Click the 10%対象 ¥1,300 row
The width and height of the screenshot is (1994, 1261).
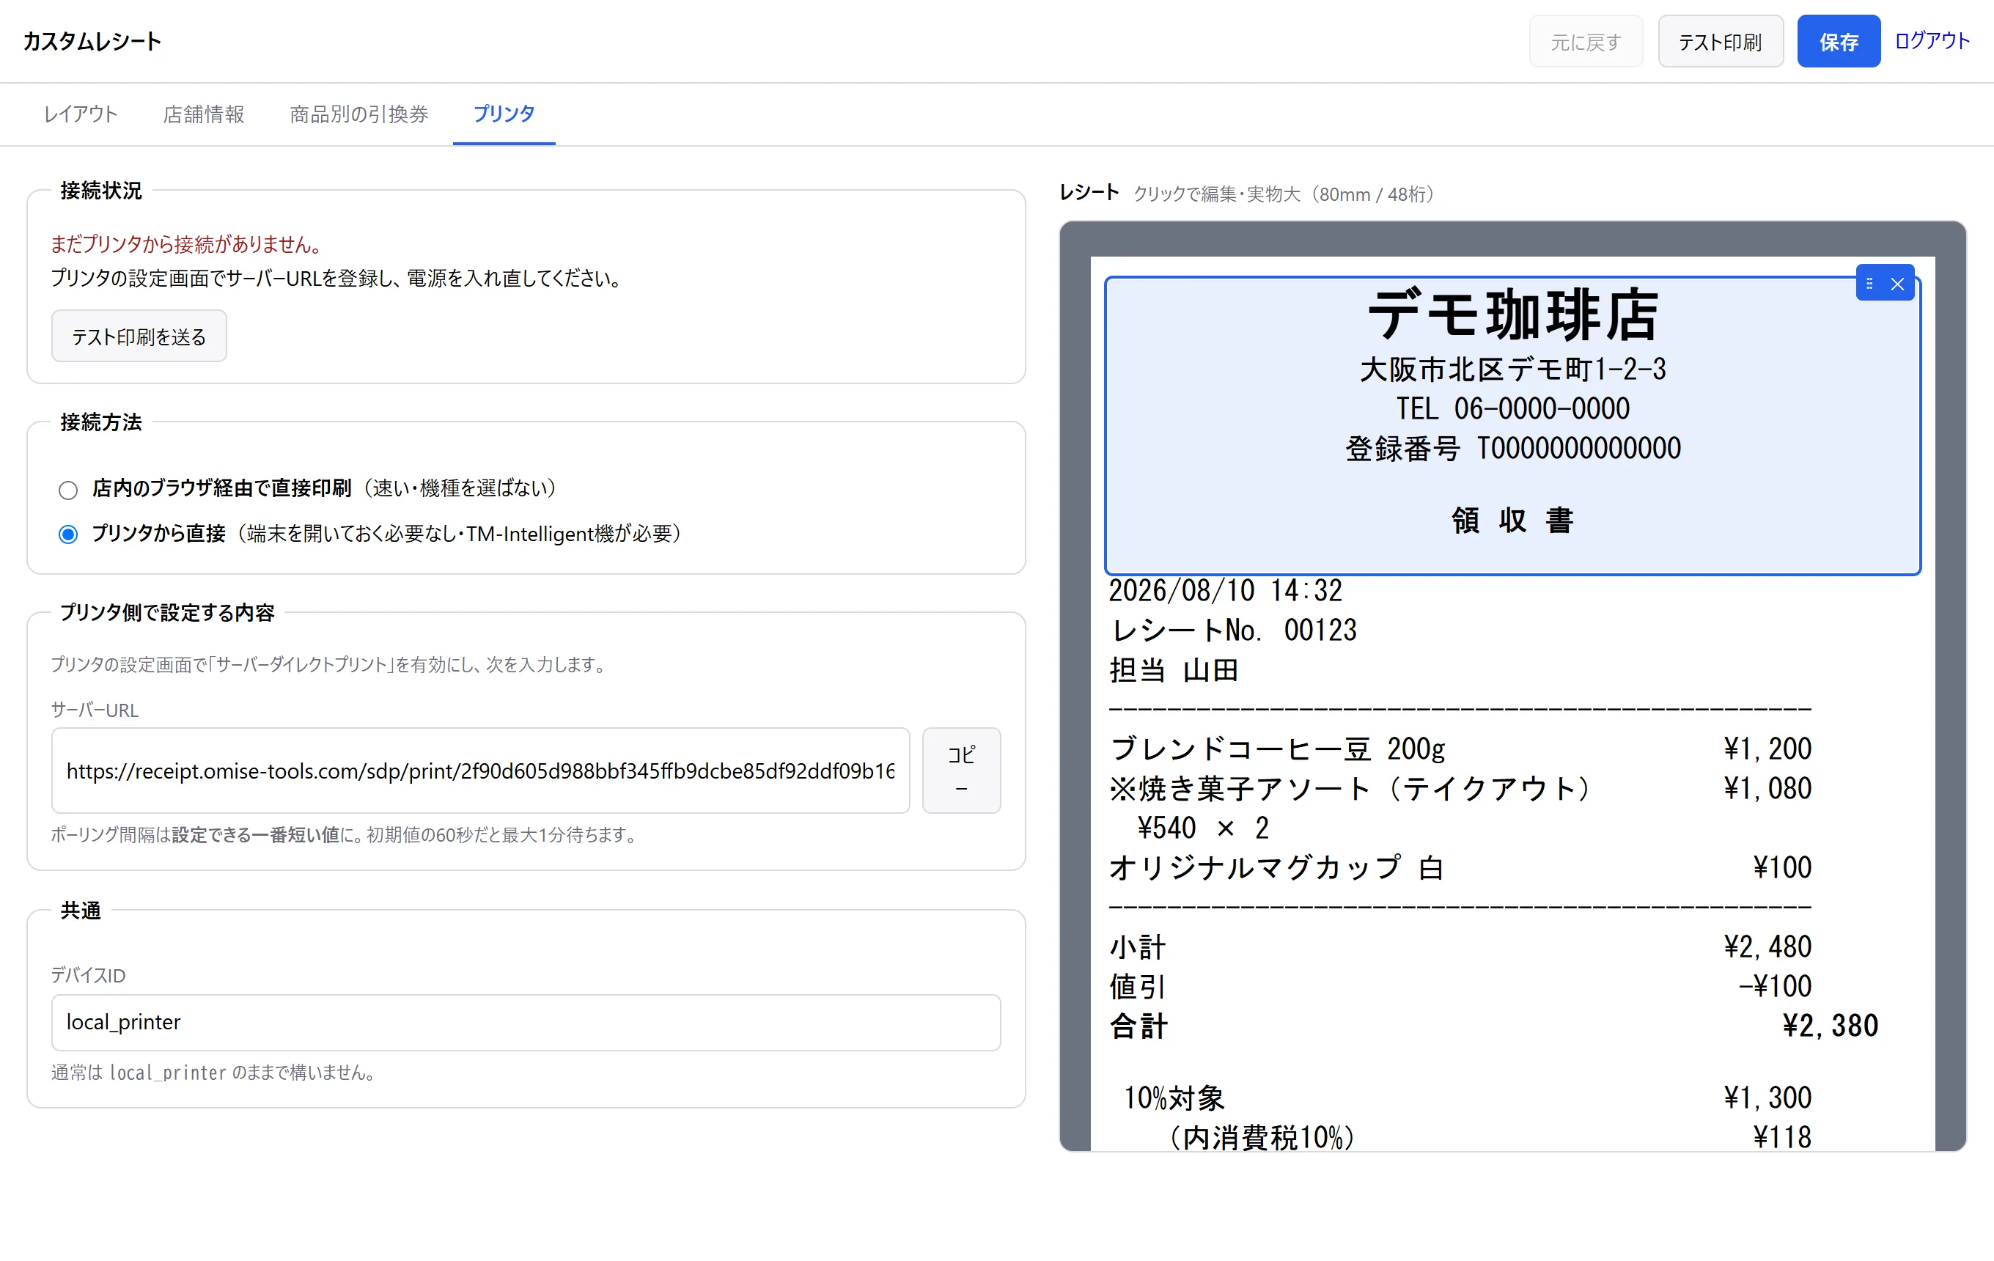click(1468, 1099)
